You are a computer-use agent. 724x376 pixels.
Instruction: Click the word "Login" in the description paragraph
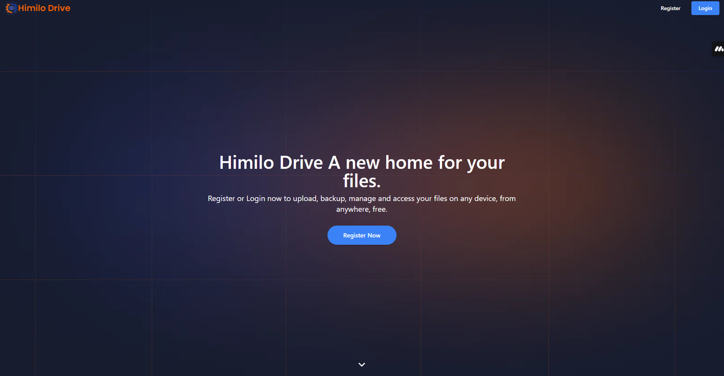256,199
